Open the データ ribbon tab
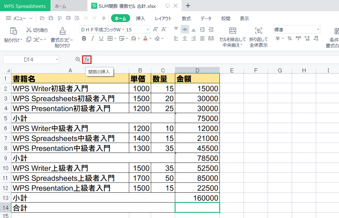Screen dimensions: 339x218 pyautogui.click(x=206, y=18)
